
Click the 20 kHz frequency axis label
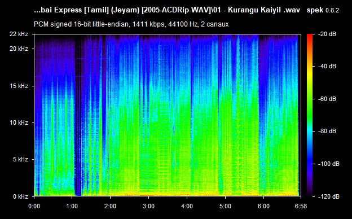19,49
